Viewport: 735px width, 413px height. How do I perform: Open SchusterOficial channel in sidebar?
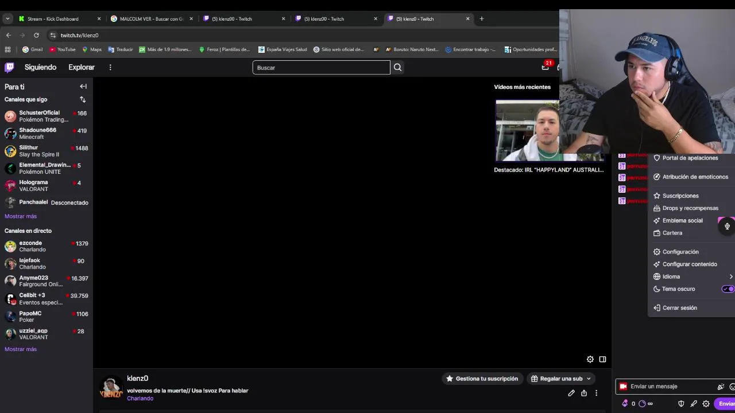(47, 116)
